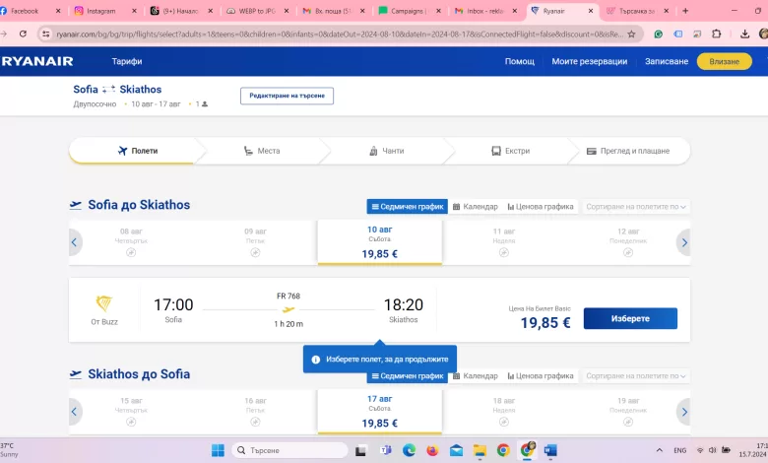Show Ценова графика for Sofia до Skiathos
Image resolution: width=768 pixels, height=463 pixels.
[x=541, y=207]
